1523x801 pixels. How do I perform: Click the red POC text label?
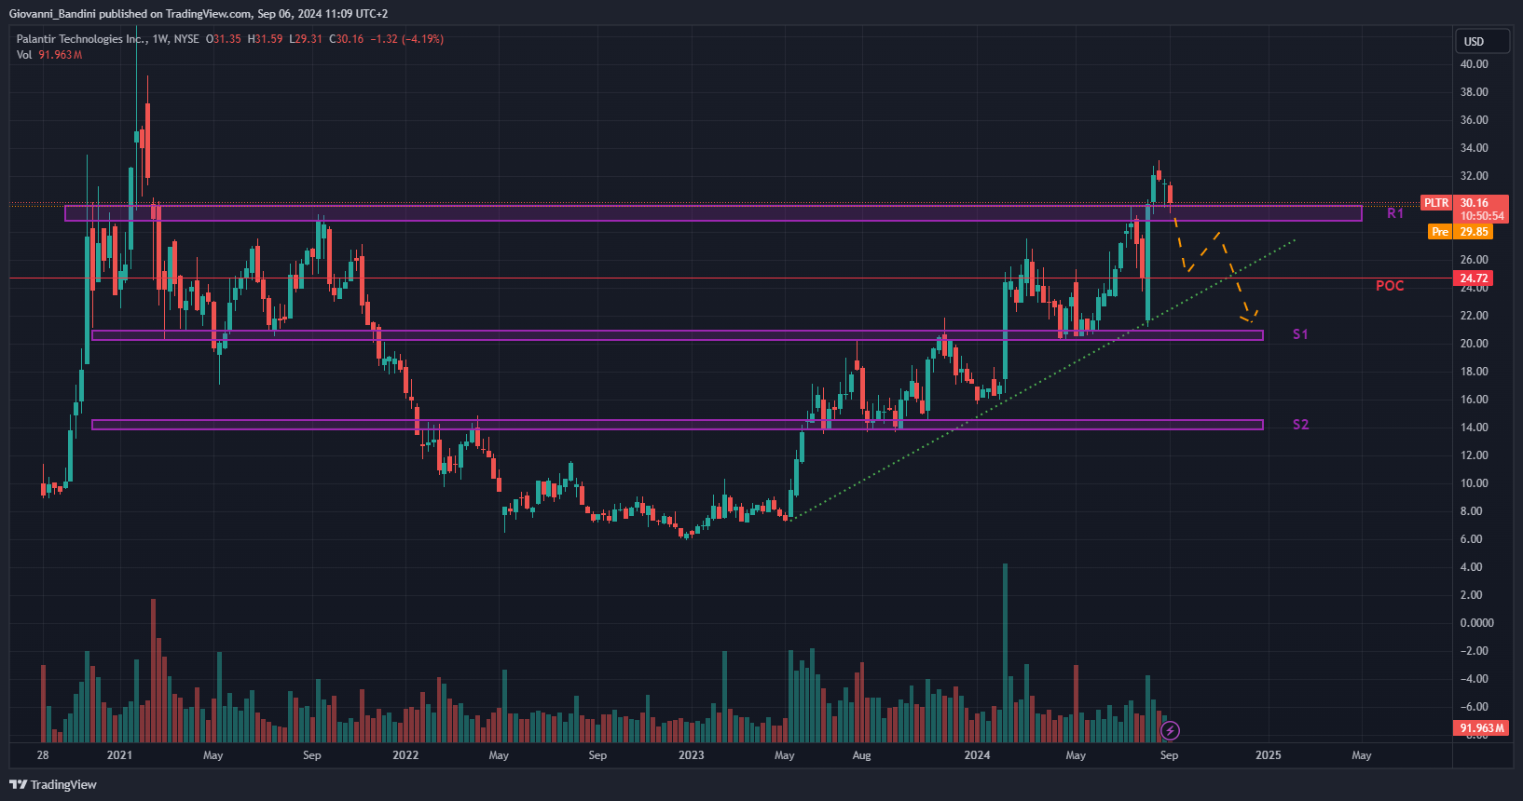click(1390, 286)
